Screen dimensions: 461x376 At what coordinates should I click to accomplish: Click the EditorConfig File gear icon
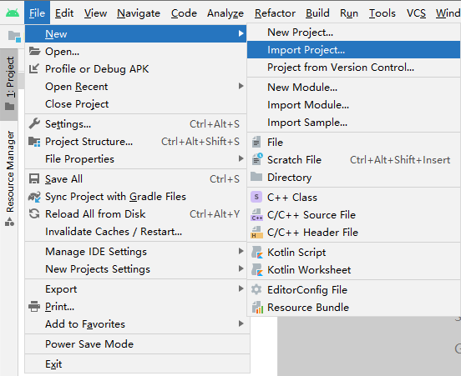pos(256,289)
